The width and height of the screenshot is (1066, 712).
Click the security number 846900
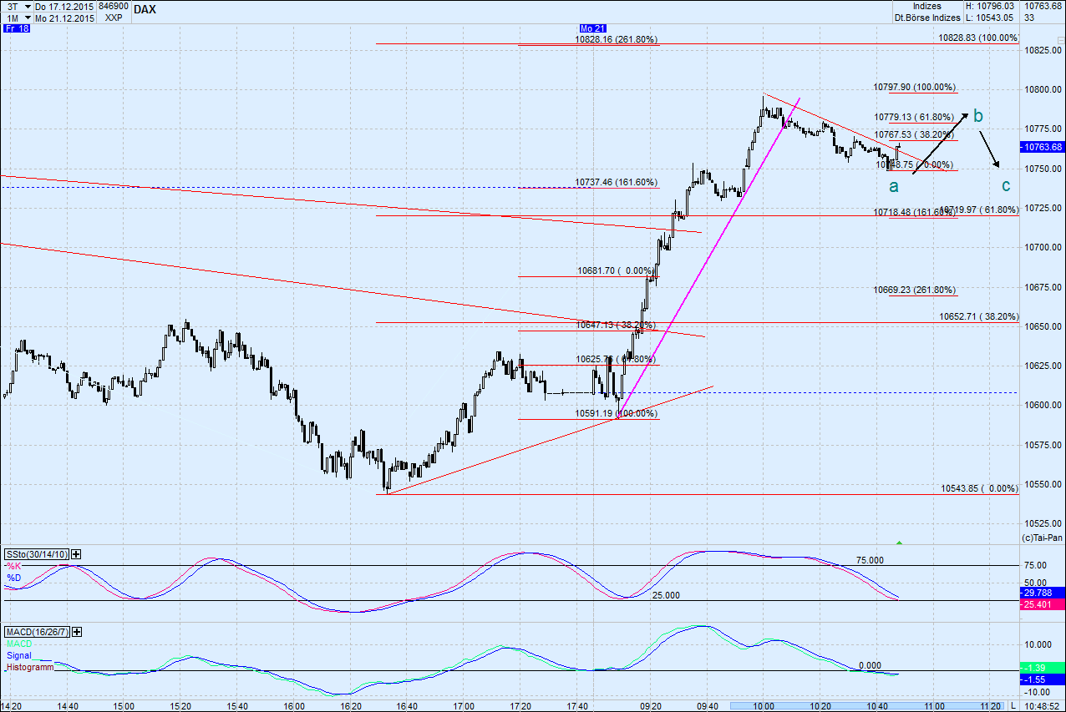click(x=113, y=6)
